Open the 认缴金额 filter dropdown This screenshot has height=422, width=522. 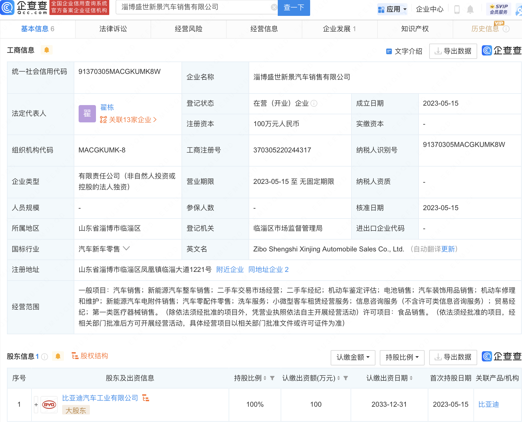click(x=353, y=357)
